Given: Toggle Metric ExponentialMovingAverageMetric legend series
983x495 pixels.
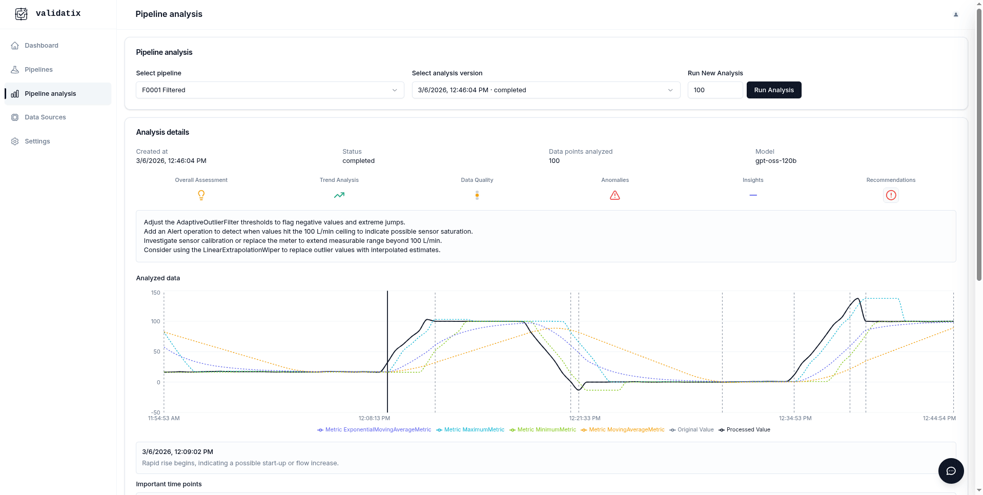Looking at the screenshot, I should point(374,430).
